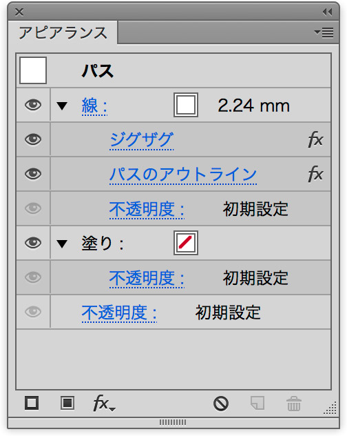Click the Delete Selected Item trash icon
Viewport: 347px width, 436px height.
point(294,404)
